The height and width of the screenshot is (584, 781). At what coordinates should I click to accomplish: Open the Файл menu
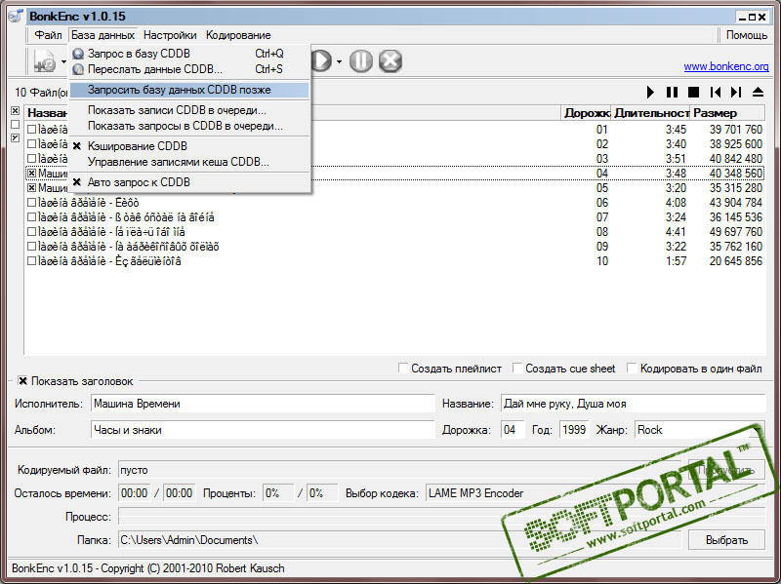[48, 35]
